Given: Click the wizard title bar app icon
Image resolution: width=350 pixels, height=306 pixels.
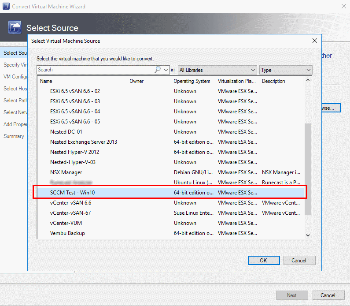Looking at the screenshot, I should [x=6, y=6].
